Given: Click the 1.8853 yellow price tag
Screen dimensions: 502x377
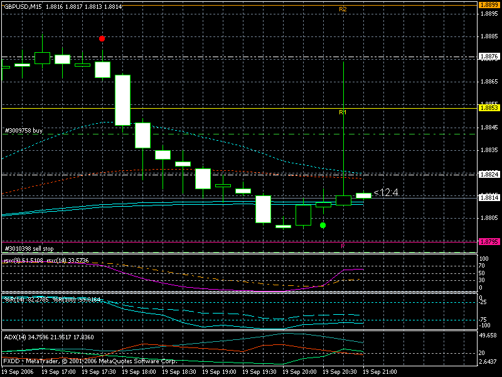Looking at the screenshot, I should [x=489, y=108].
